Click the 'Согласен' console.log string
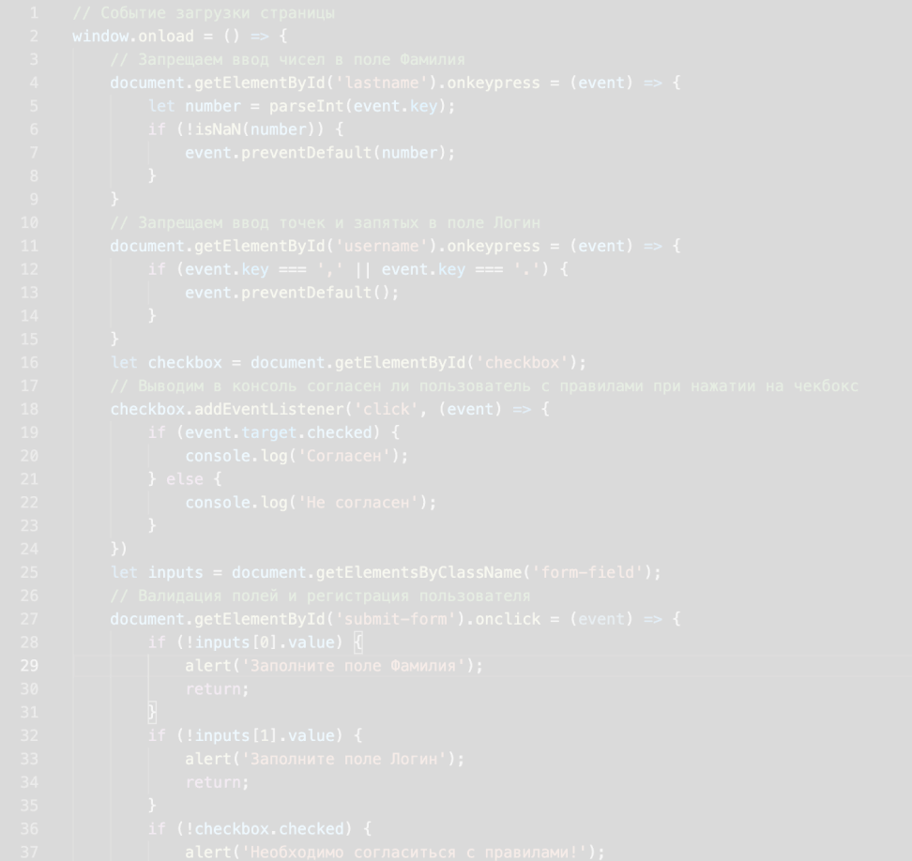Screen dimensions: 912x861 (x=343, y=455)
